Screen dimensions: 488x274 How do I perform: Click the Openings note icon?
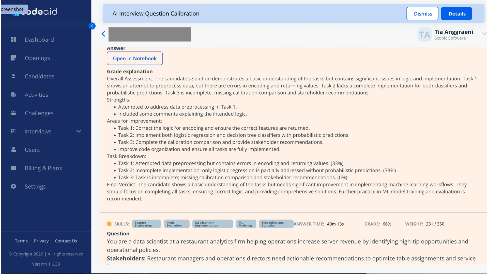pyautogui.click(x=13, y=58)
